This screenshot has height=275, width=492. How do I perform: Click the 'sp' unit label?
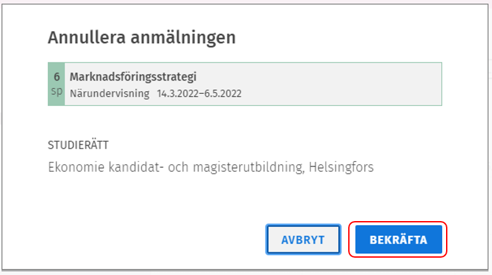tap(57, 91)
